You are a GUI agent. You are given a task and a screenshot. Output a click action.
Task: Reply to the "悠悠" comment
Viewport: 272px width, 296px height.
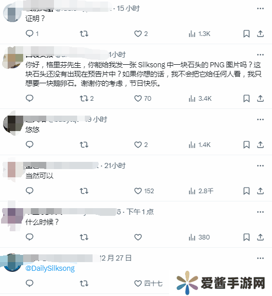click(x=29, y=145)
